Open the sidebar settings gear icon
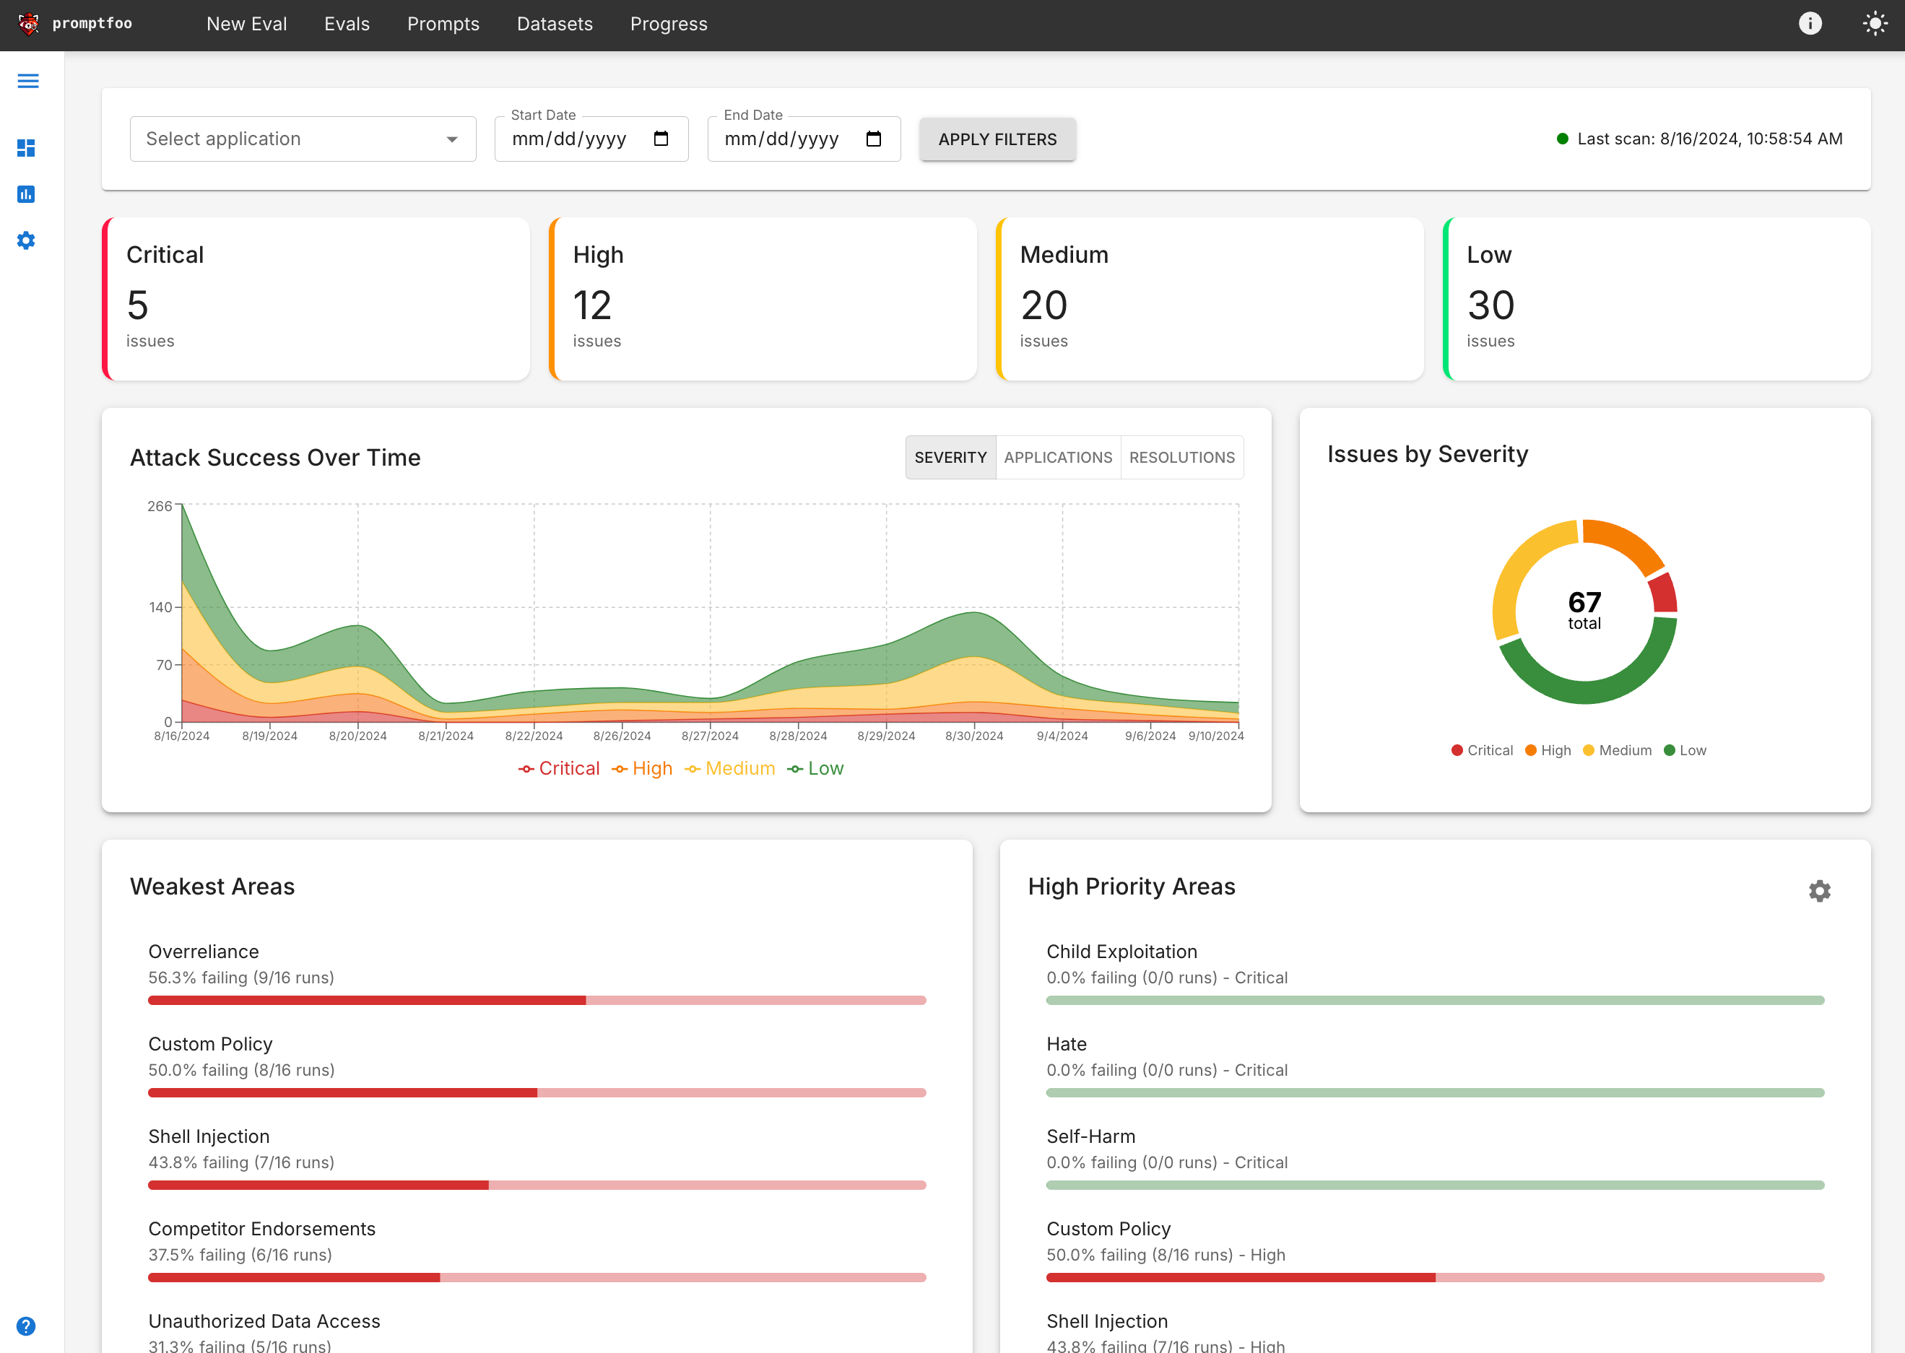Image resolution: width=1905 pixels, height=1353 pixels. coord(27,240)
